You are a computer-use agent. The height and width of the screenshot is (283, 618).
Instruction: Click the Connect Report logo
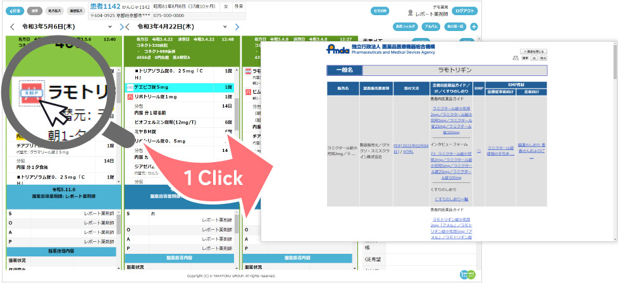click(x=467, y=275)
